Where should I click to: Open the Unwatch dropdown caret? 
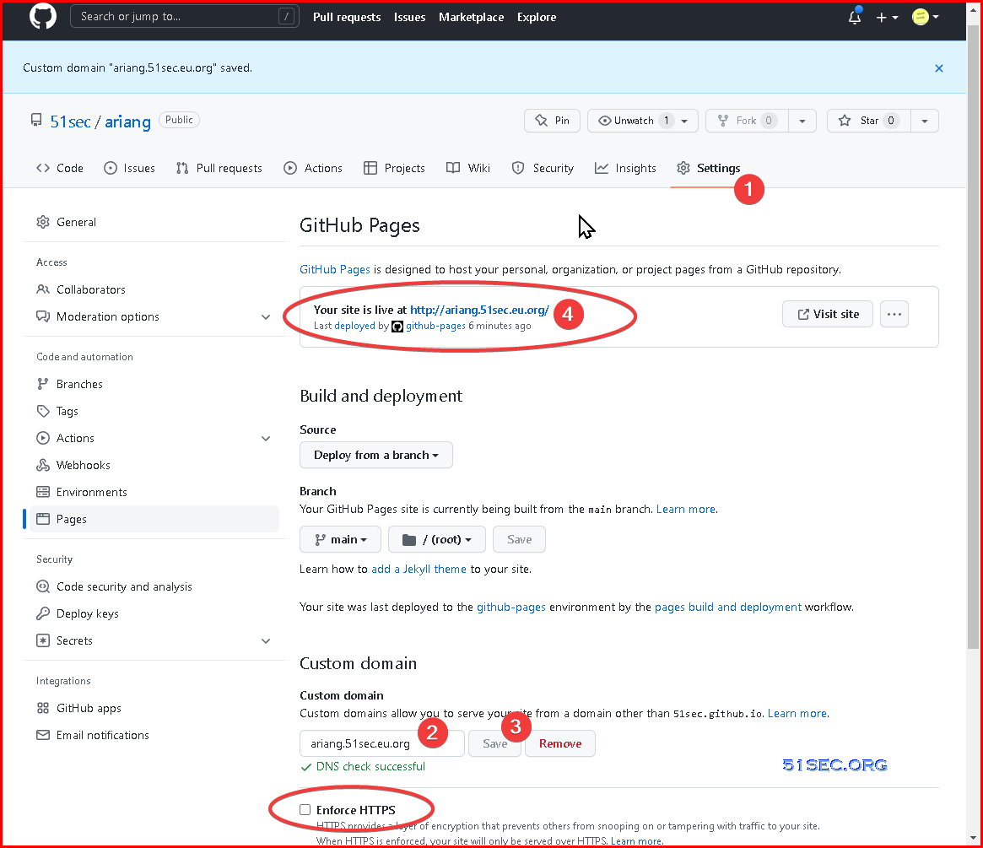coord(684,121)
